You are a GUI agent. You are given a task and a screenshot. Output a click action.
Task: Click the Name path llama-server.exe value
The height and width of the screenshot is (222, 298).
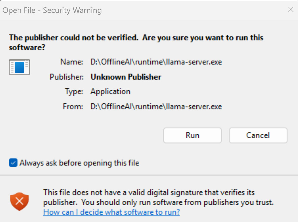point(156,62)
